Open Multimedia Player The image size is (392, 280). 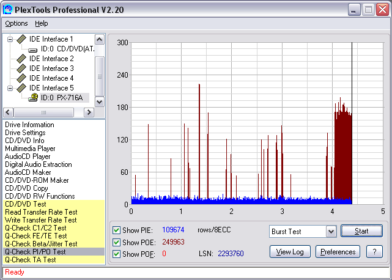(x=30, y=149)
